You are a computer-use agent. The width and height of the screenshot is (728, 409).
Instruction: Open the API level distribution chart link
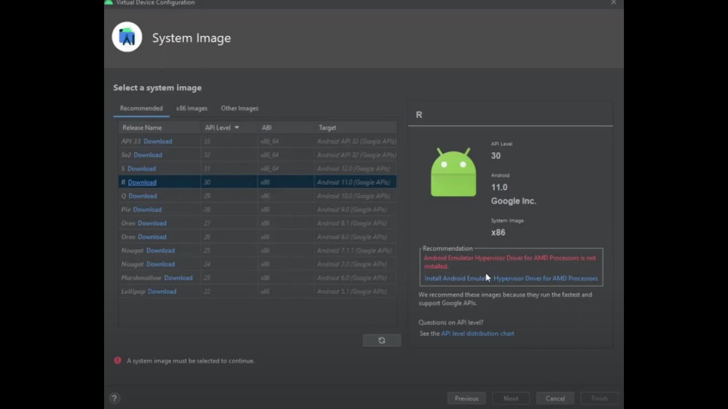pos(478,333)
